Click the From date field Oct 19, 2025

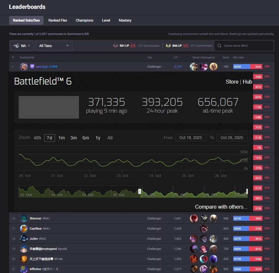point(191,138)
